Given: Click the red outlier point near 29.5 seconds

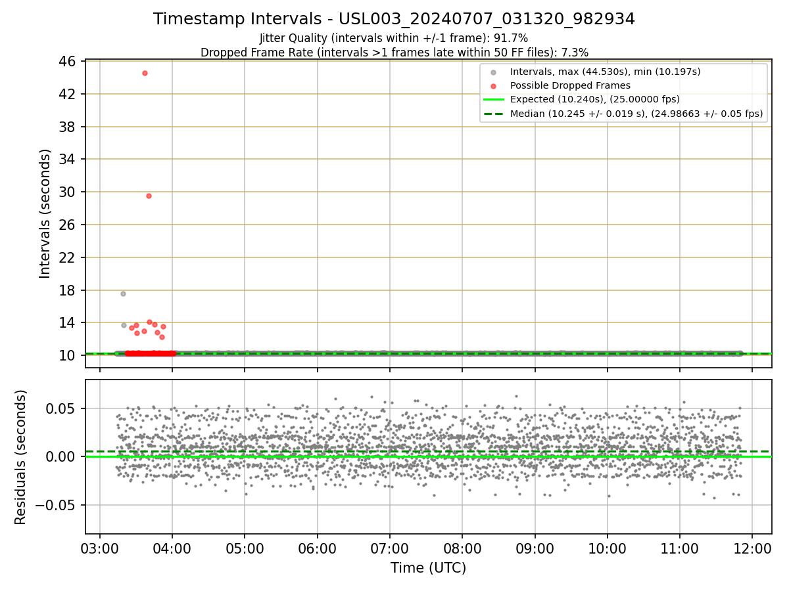Looking at the screenshot, I should coord(149,196).
